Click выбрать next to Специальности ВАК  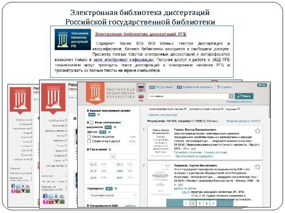[130, 206]
